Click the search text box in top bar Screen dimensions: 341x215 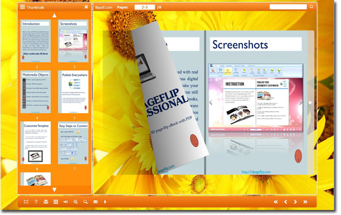[288, 7]
